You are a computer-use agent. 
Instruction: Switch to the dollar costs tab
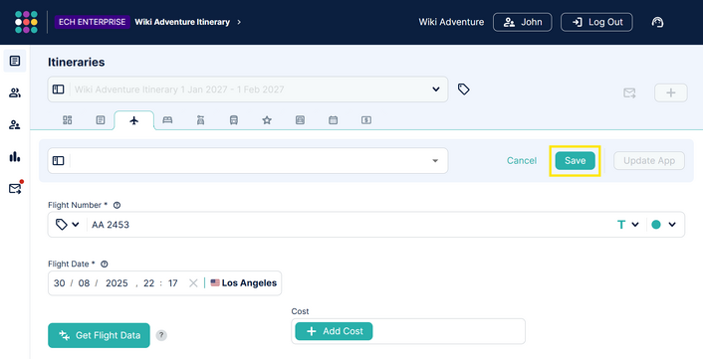(x=366, y=120)
